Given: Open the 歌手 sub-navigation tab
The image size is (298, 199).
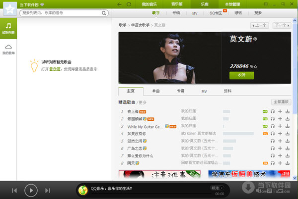Looking at the screenshot, I should [156, 13].
